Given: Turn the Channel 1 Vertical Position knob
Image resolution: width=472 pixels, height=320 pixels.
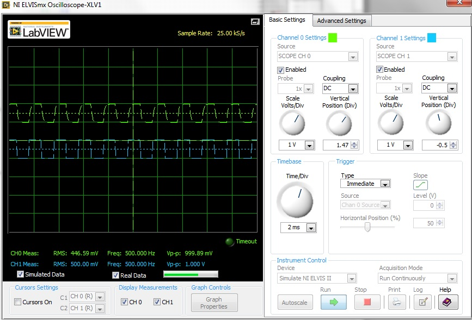Looking at the screenshot, I should coord(439,123).
